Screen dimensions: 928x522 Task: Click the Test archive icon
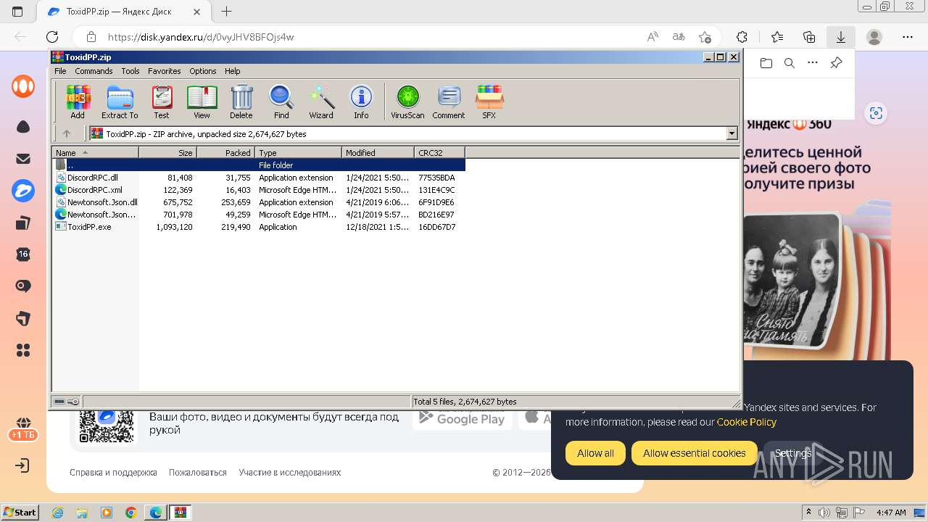(x=162, y=102)
